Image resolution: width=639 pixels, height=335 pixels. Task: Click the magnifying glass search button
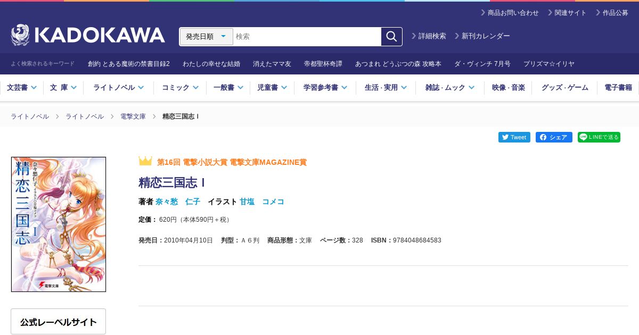391,37
